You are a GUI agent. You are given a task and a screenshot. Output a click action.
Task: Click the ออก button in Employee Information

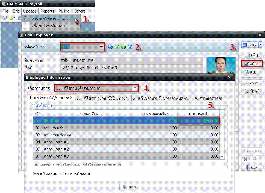click(x=129, y=187)
